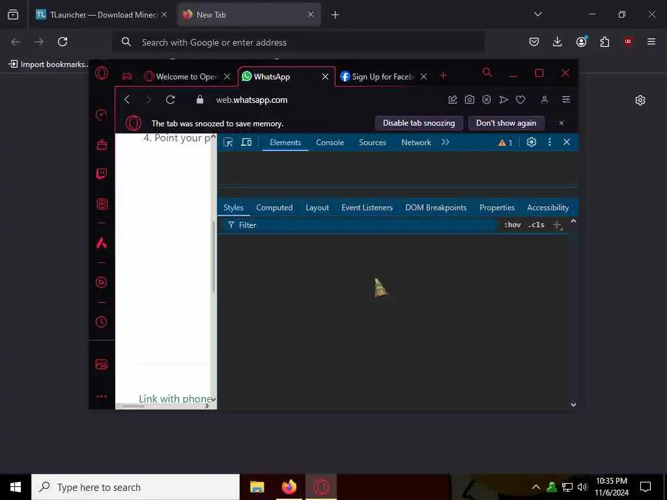Add page to bookmarks heart icon
The image size is (667, 500).
click(520, 100)
